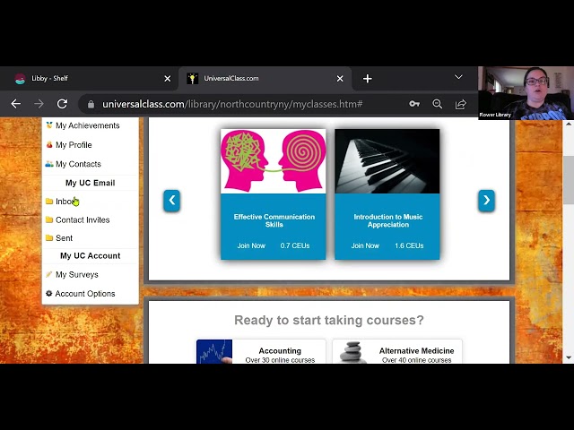Close the UniversalClass.com tab
Viewport: 574px width, 430px height.
(x=340, y=79)
